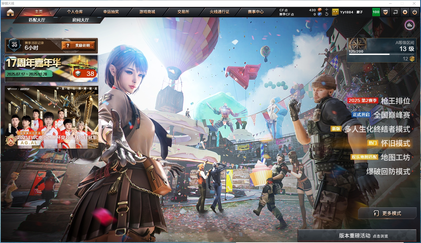Click the golden crate icon next to 12
The image size is (421, 243).
pos(412,59)
